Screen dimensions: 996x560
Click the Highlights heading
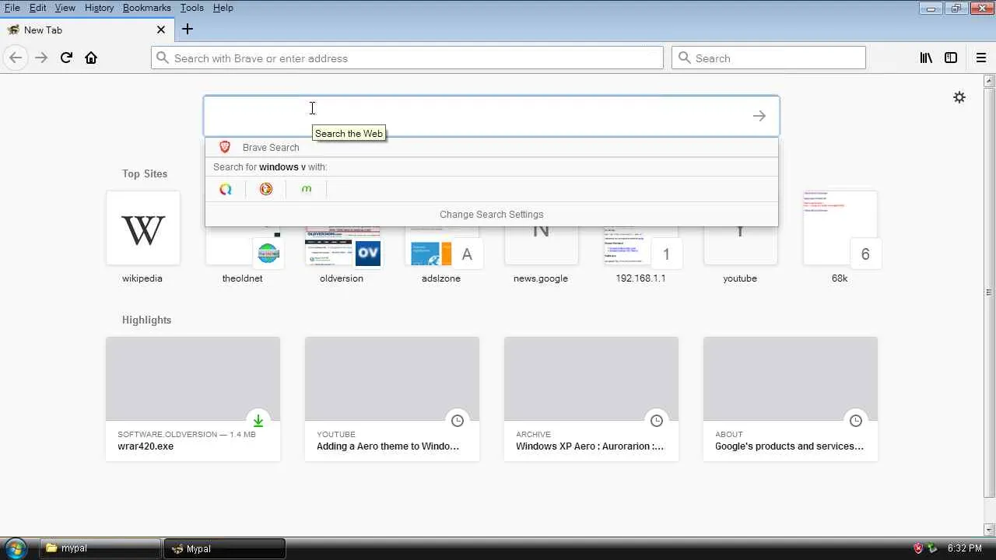[x=146, y=320]
